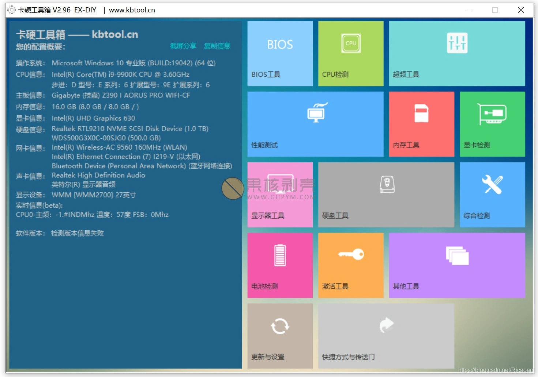Open the CPU检测 tile

click(x=351, y=53)
